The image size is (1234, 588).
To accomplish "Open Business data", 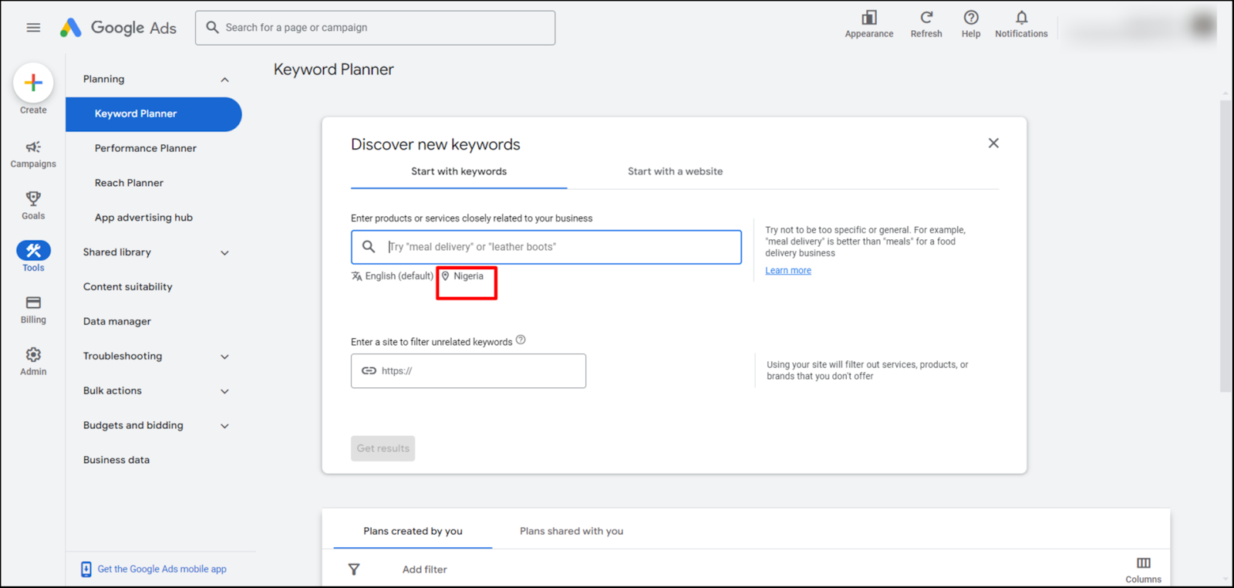I will 116,460.
